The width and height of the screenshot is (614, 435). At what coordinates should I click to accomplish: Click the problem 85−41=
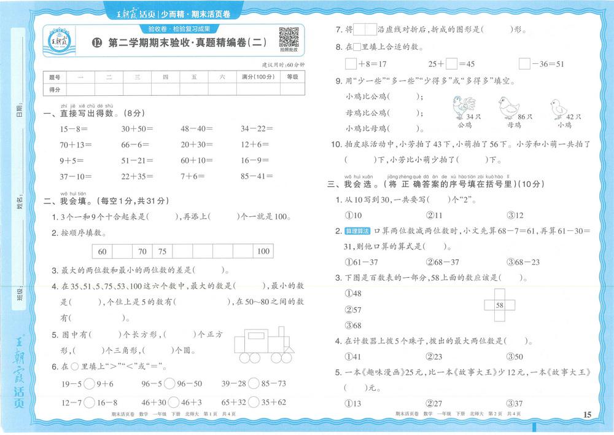tap(257, 176)
